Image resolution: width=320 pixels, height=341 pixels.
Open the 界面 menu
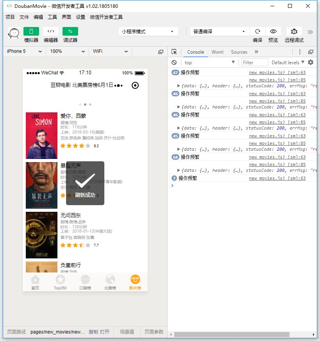[66, 17]
